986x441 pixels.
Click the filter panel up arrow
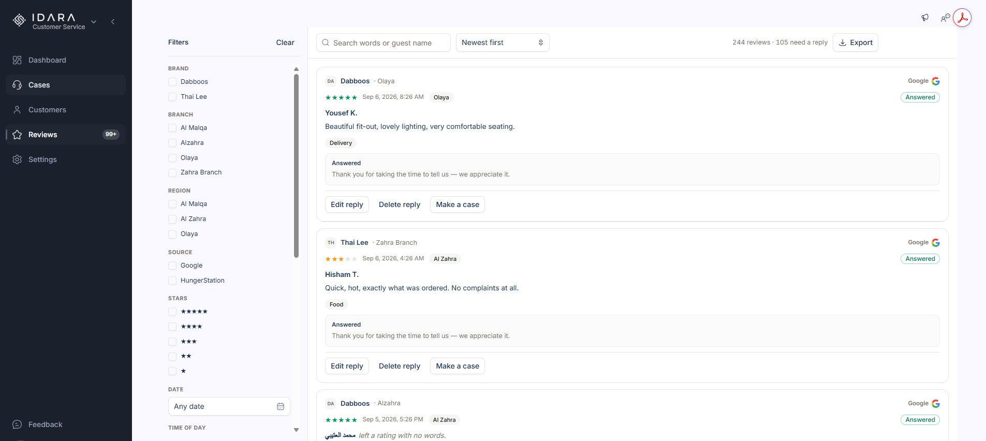pos(296,69)
